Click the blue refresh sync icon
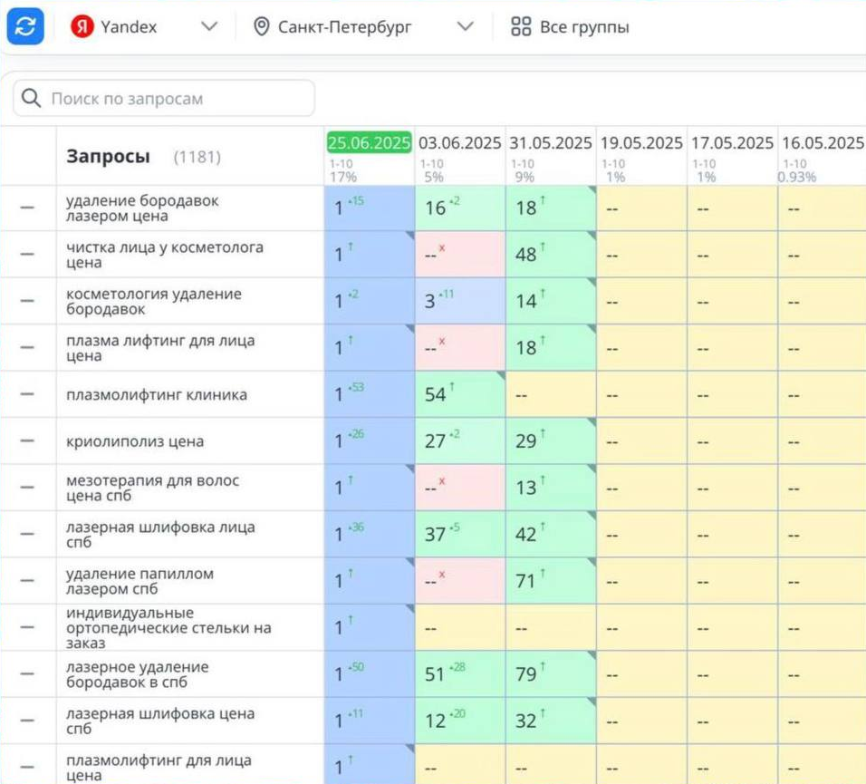 pyautogui.click(x=25, y=26)
